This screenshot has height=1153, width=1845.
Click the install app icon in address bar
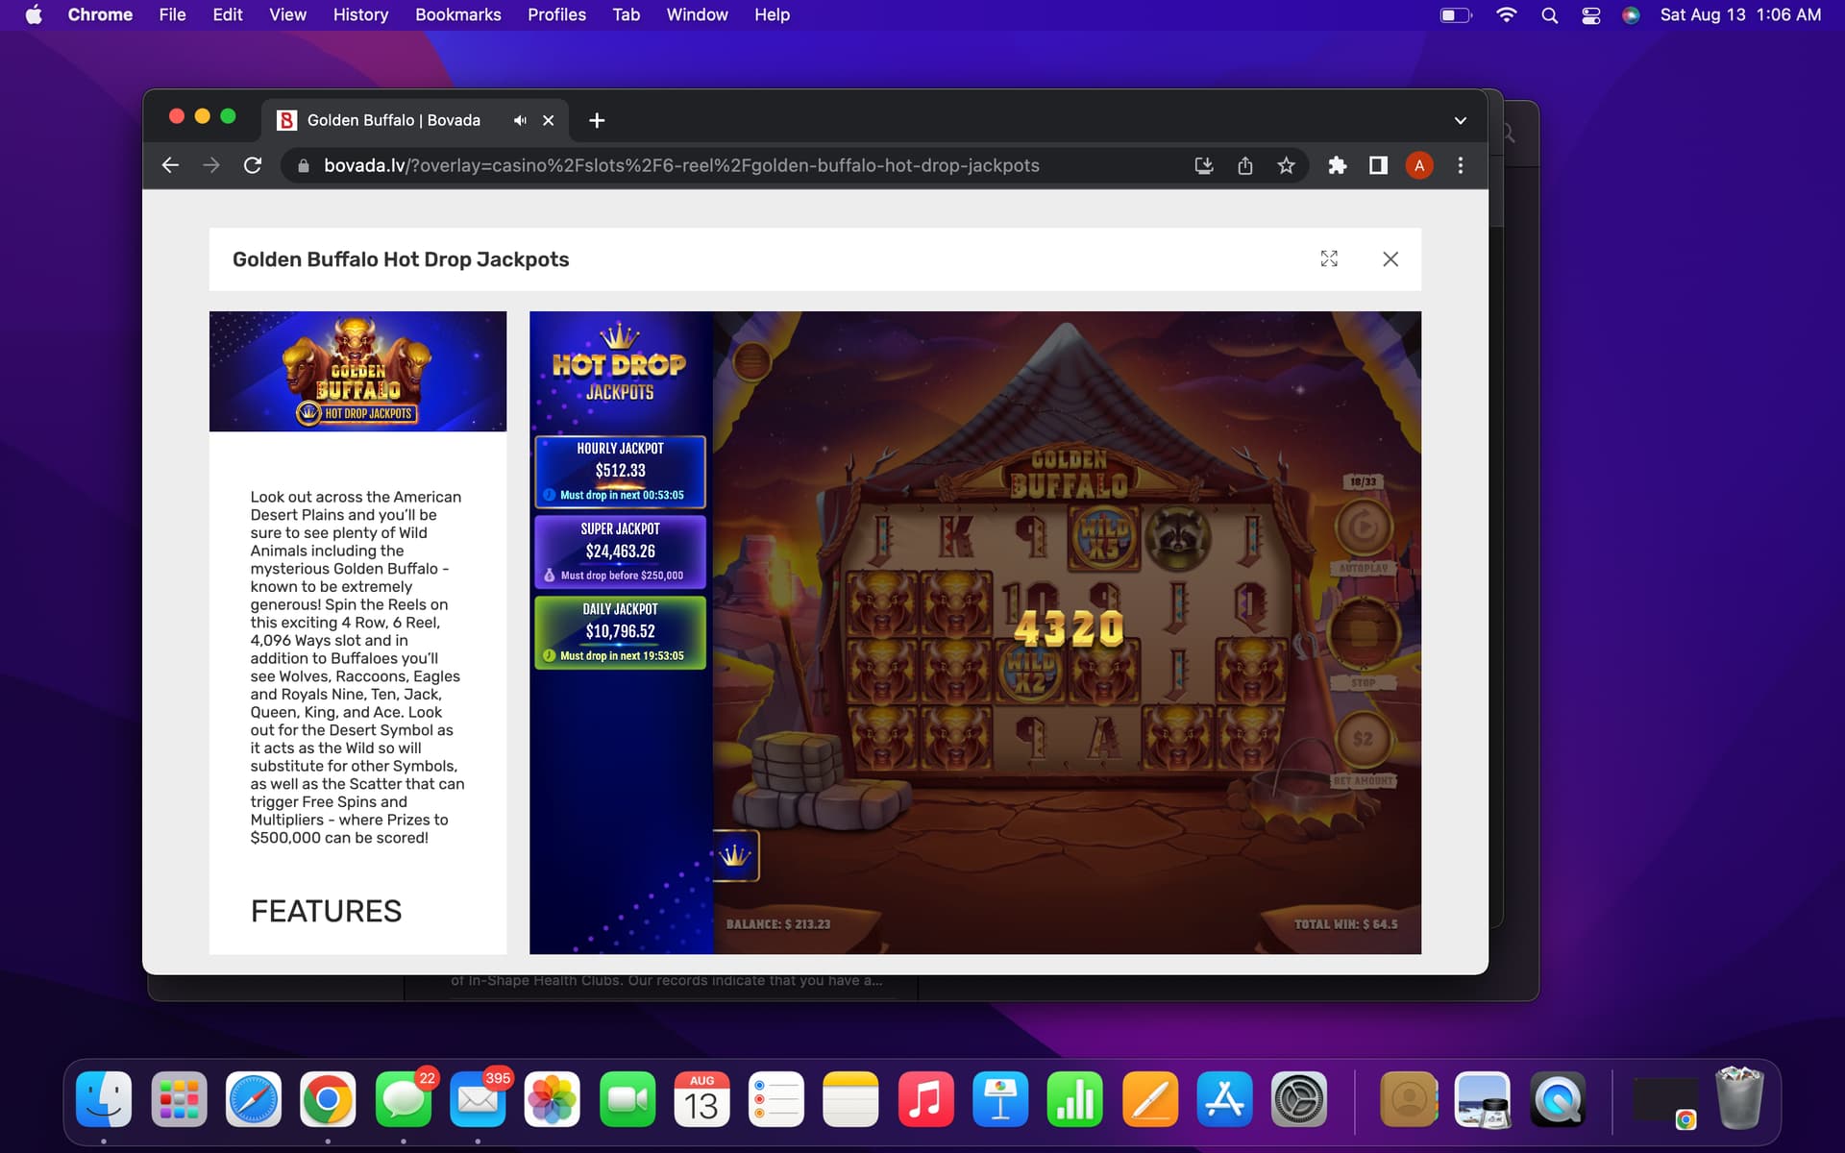click(1204, 165)
